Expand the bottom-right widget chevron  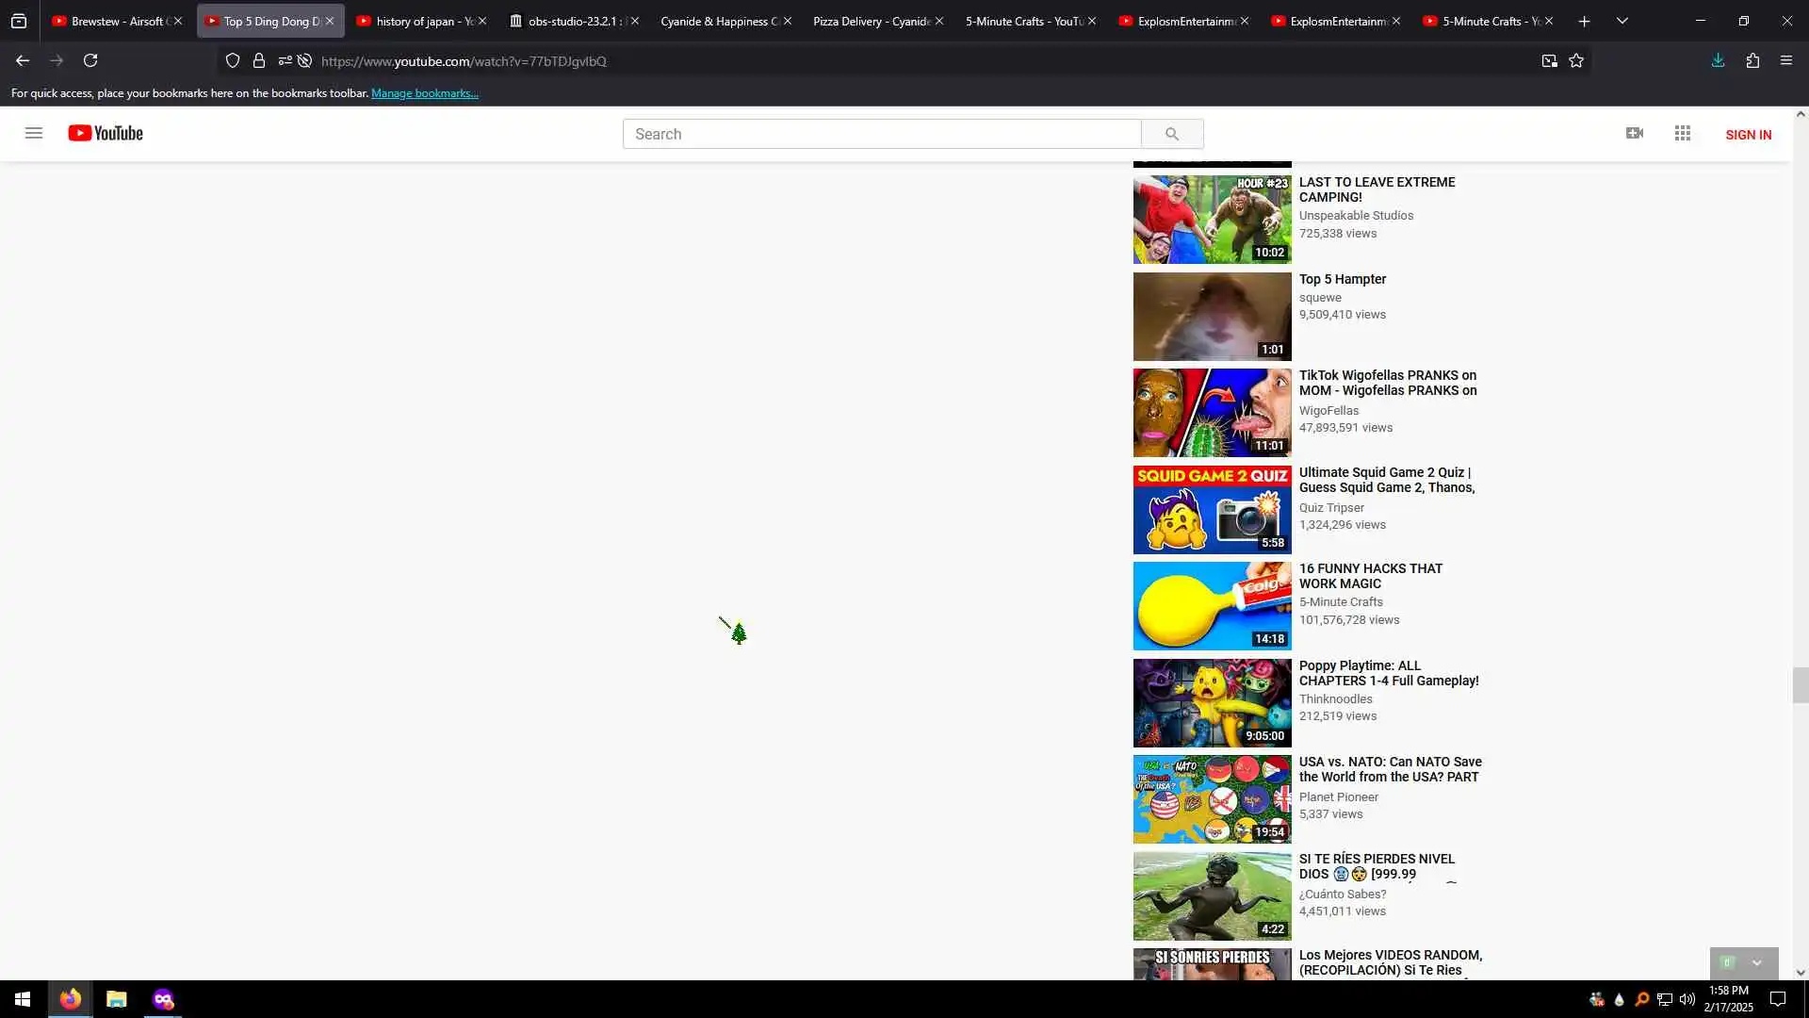[1756, 962]
